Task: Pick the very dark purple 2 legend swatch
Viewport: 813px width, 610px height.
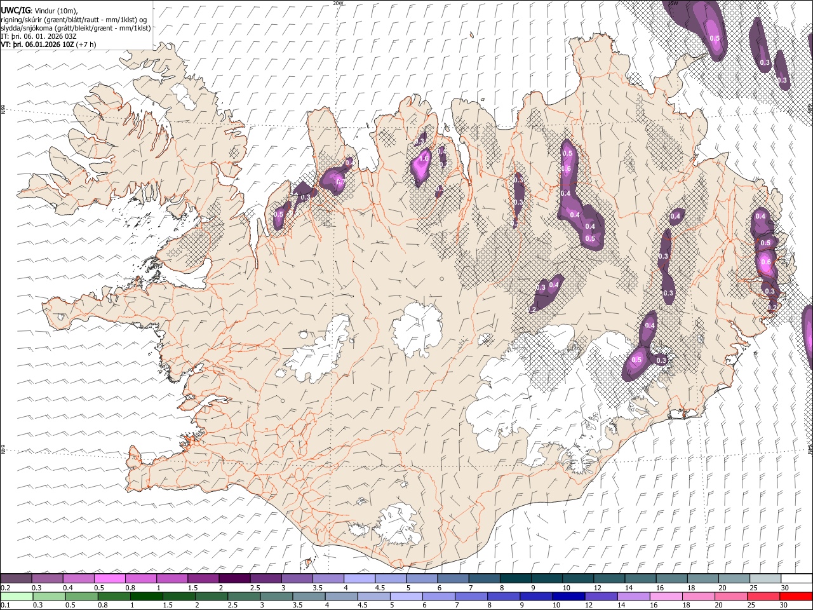Action: pyautogui.click(x=234, y=579)
